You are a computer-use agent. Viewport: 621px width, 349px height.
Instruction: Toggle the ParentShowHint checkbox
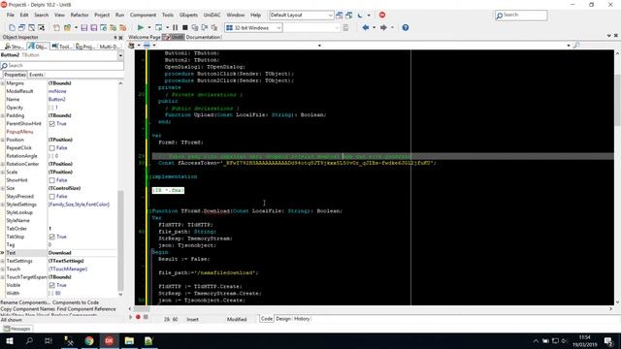[x=51, y=124]
